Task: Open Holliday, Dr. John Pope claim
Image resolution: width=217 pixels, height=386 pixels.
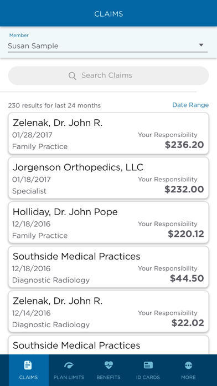Action: [108, 222]
